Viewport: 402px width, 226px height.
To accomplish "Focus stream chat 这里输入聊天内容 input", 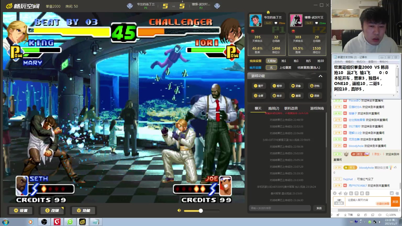I will pyautogui.click(x=368, y=202).
